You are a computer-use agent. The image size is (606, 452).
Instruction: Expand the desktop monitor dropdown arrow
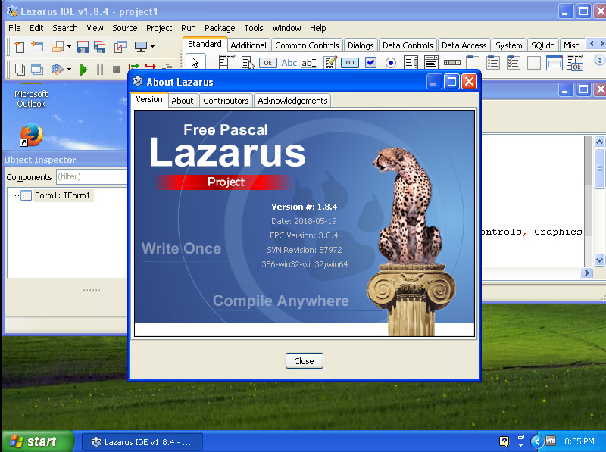pyautogui.click(x=153, y=47)
